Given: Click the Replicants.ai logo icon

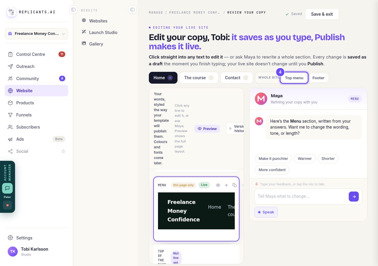Looking at the screenshot, I should coord(12,12).
